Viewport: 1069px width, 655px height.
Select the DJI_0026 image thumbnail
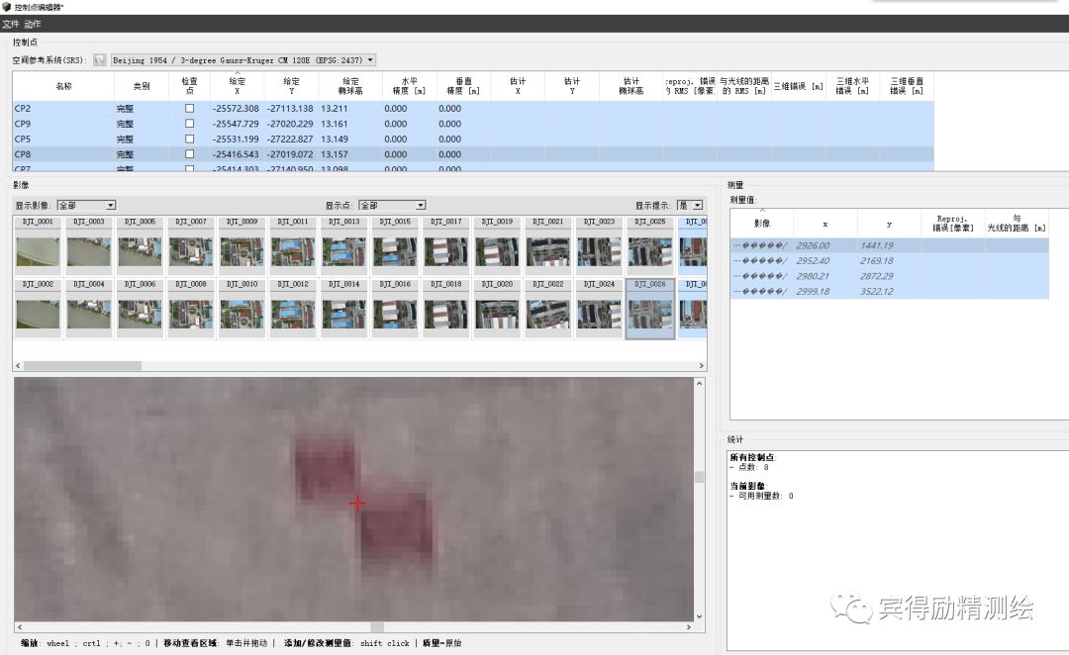point(649,308)
